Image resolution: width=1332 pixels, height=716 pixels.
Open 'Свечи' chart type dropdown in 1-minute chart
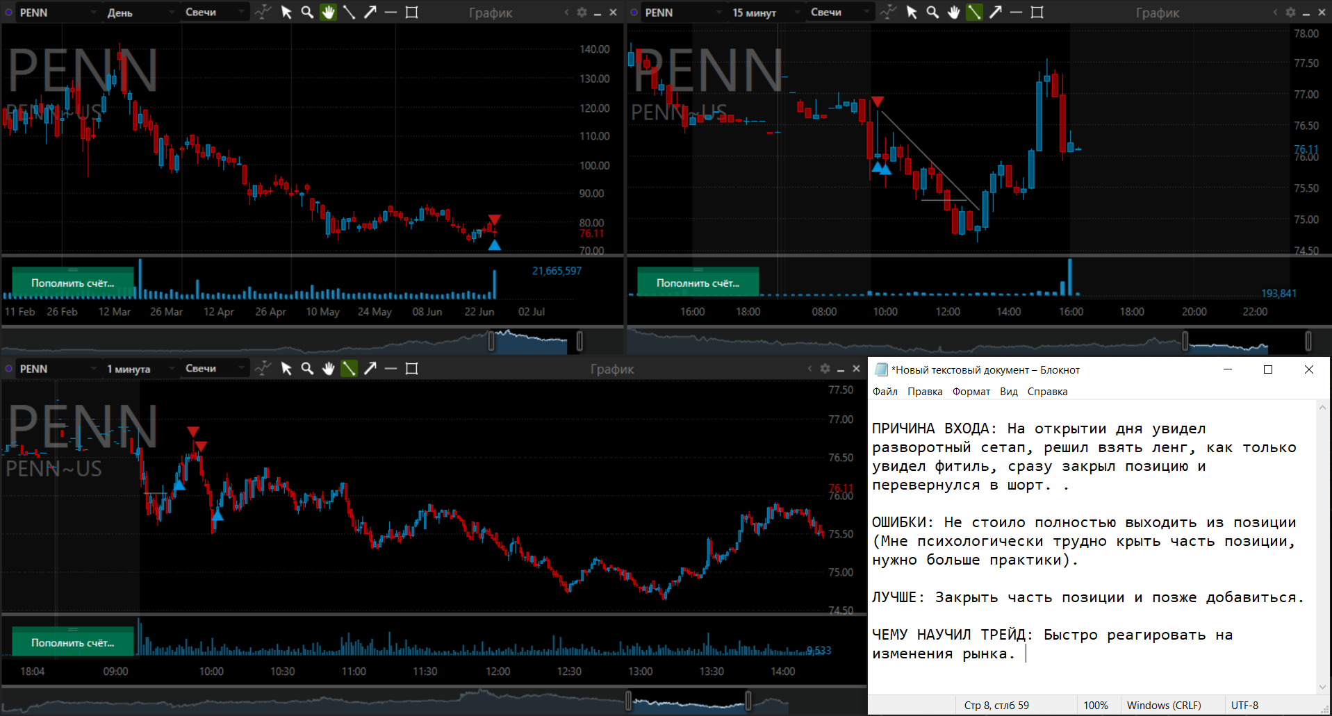(x=215, y=369)
